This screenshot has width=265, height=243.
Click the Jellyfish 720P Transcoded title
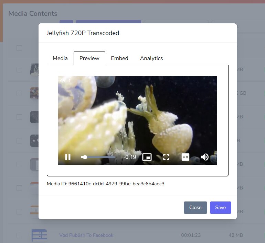83,33
